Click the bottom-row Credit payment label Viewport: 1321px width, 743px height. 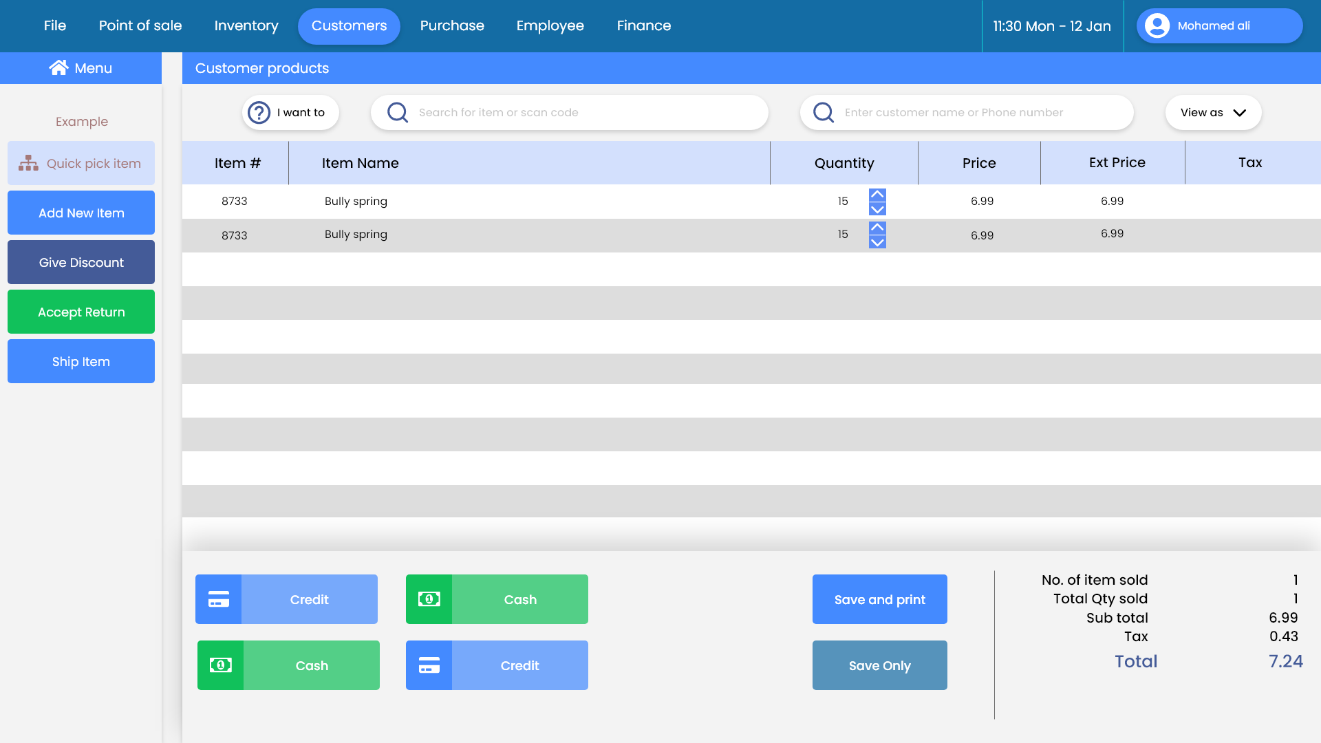click(x=519, y=665)
